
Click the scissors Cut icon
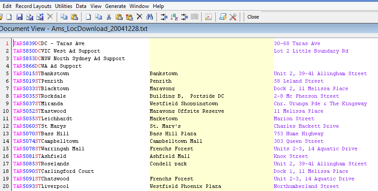[x=109, y=17]
